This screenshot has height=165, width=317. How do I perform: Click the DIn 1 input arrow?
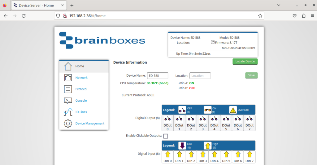coord(179,154)
